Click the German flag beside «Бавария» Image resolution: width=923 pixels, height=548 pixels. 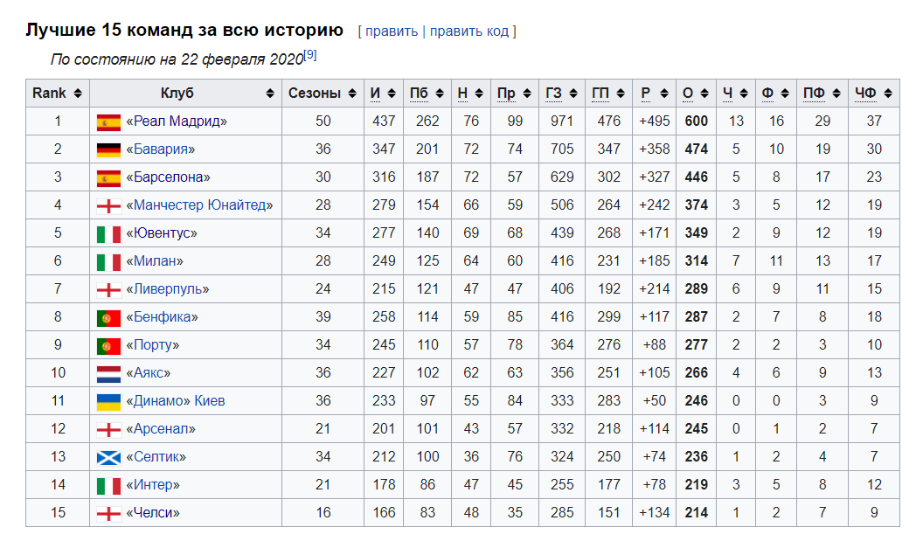pyautogui.click(x=108, y=149)
